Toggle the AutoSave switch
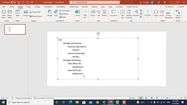Screen dimensions: 187x105 click(x=13, y=2)
